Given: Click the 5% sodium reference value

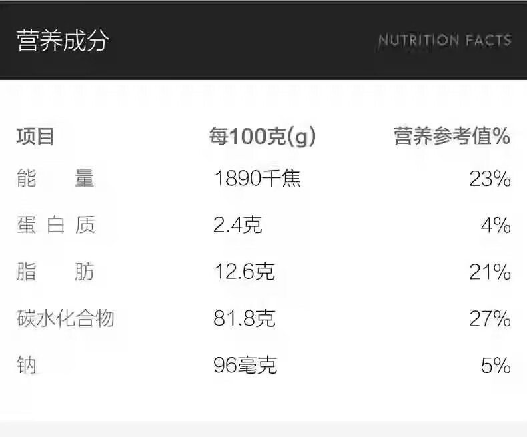Looking at the screenshot, I should 496,365.
